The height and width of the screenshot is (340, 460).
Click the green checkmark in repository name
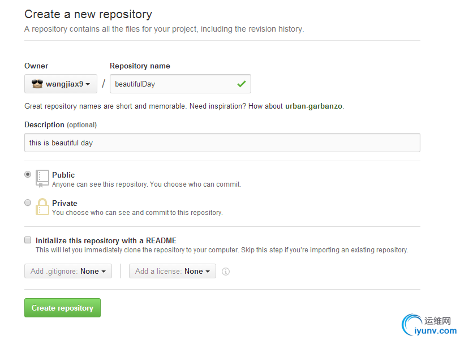pyautogui.click(x=242, y=84)
